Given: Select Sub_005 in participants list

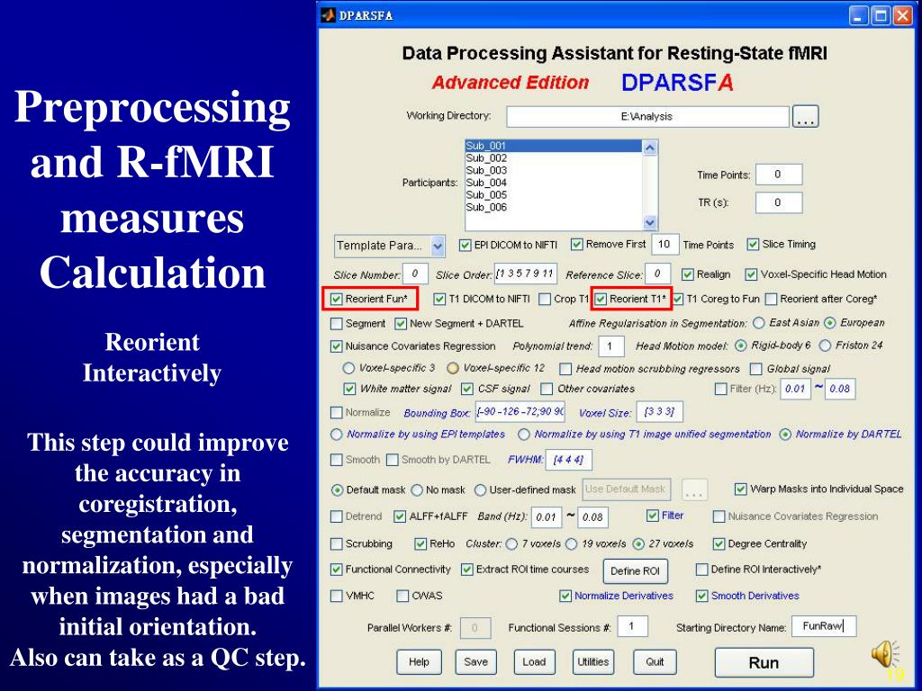Looking at the screenshot, I should point(554,195).
